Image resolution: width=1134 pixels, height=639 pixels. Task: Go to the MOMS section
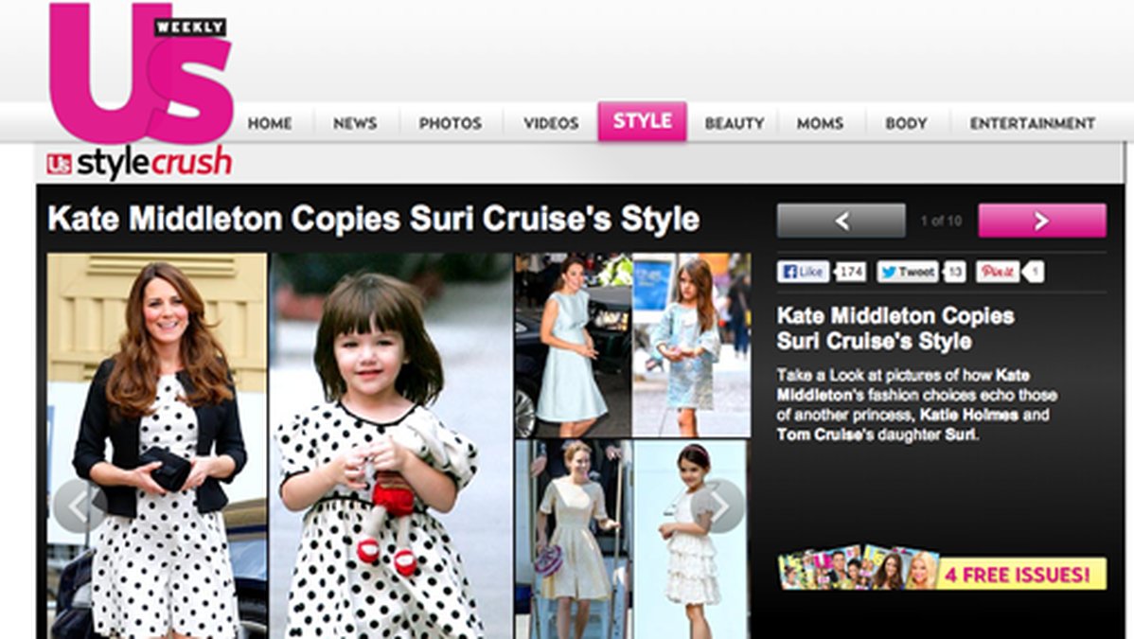click(820, 124)
